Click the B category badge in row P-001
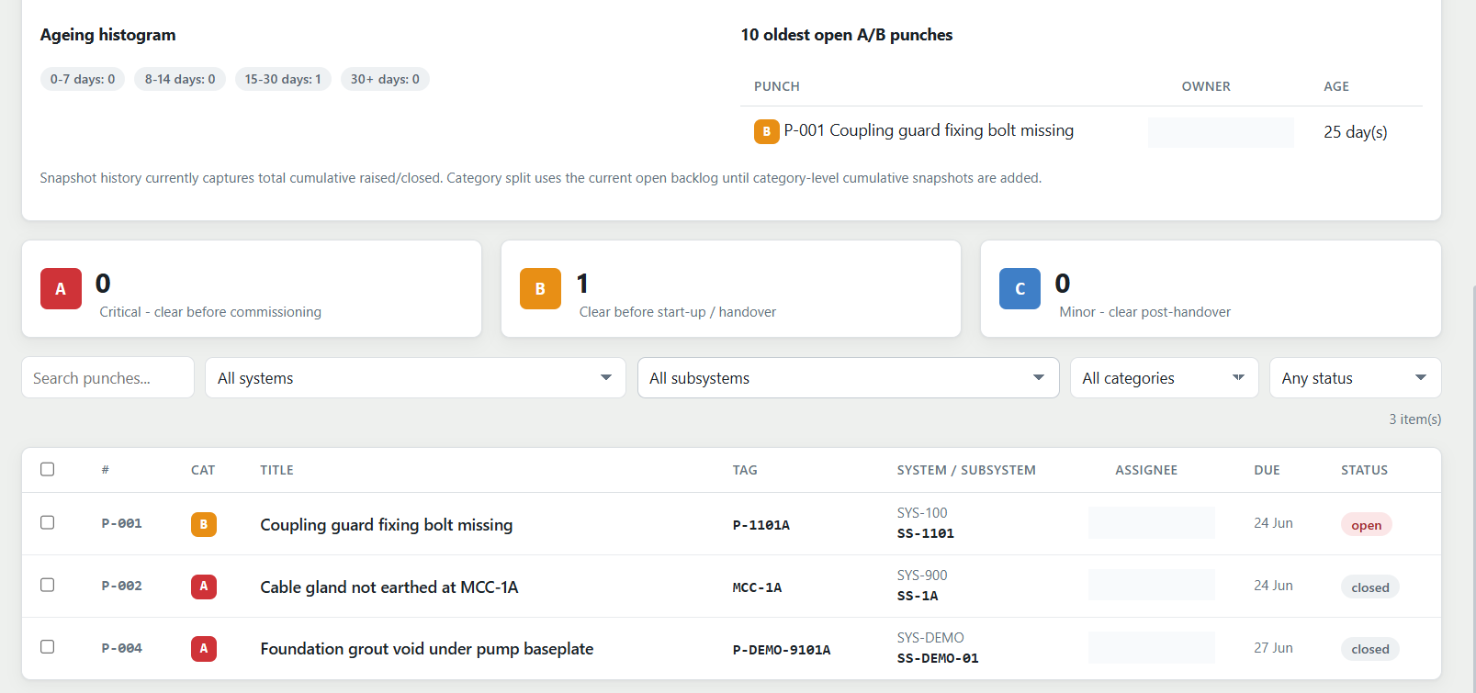This screenshot has width=1476, height=693. [204, 524]
